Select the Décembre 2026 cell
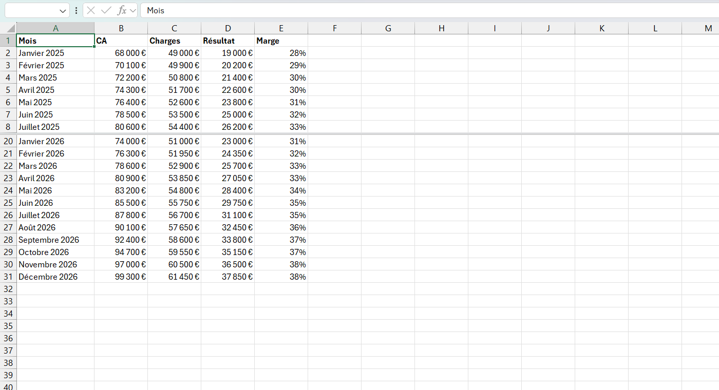Screen dimensions: 719x390 coord(55,277)
